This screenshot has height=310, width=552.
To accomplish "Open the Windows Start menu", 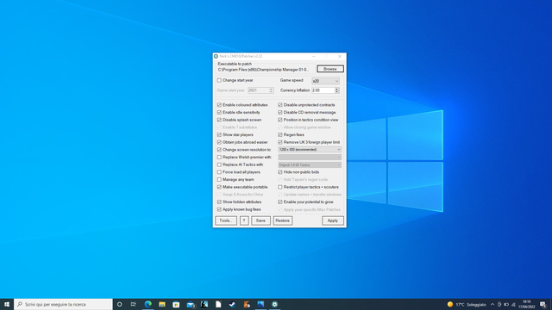I will [x=7, y=304].
